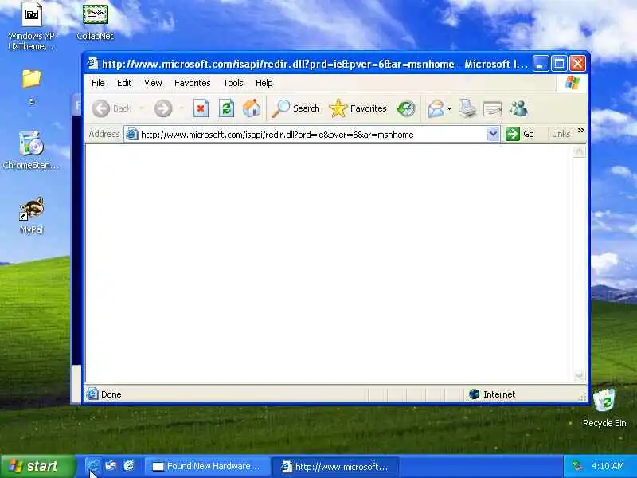Select the MyPal desktop shortcut
This screenshot has height=478, width=637.
(31, 215)
